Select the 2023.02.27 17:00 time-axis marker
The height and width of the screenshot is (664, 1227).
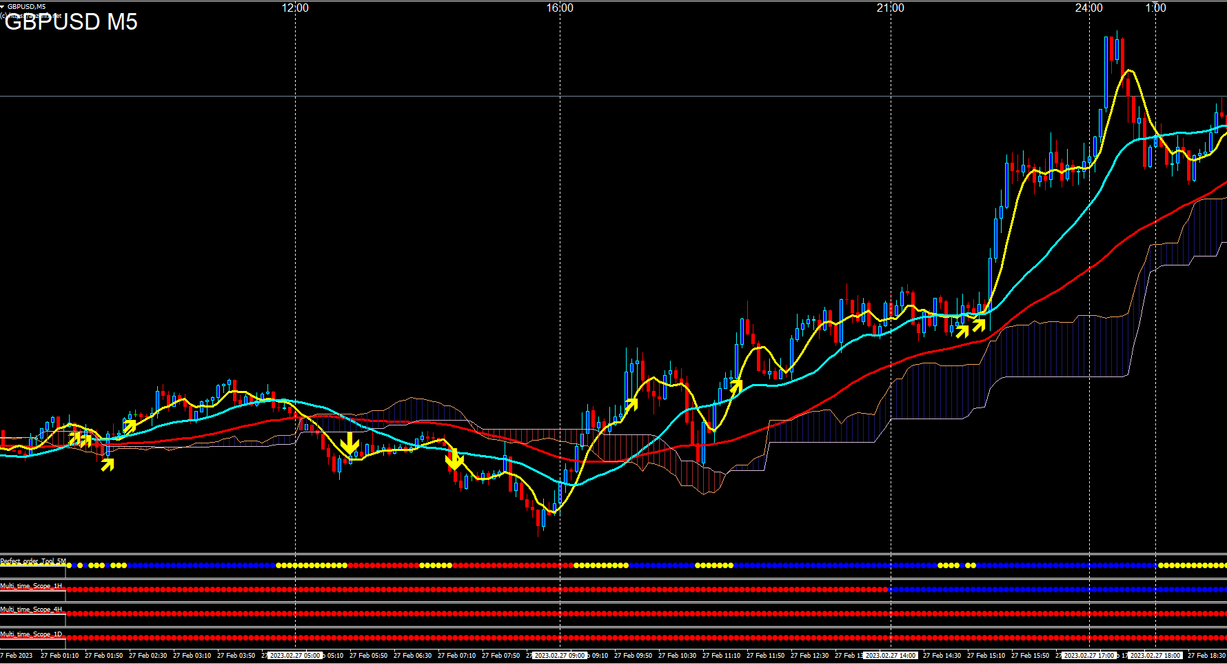tap(1088, 656)
